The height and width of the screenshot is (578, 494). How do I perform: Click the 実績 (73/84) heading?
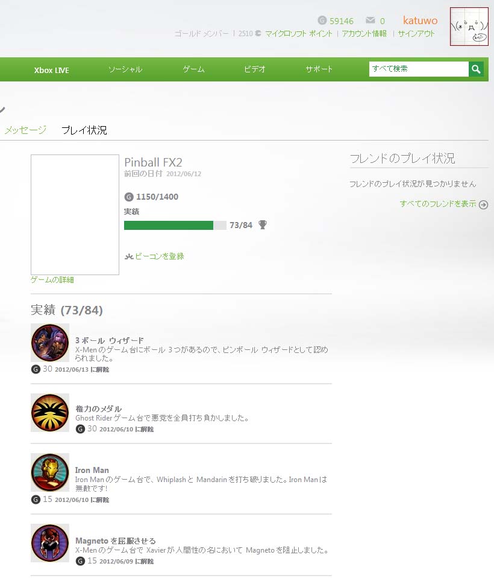tap(67, 310)
